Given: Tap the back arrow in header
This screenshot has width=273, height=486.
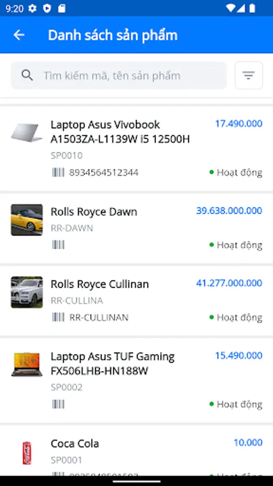Looking at the screenshot, I should (x=19, y=35).
